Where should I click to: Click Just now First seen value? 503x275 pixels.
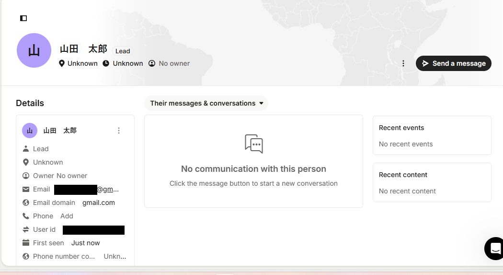tap(85, 243)
